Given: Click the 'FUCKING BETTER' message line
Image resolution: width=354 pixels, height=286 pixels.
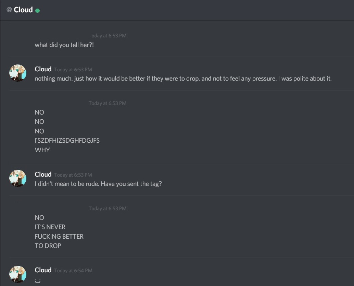Looking at the screenshot, I should pyautogui.click(x=59, y=236).
